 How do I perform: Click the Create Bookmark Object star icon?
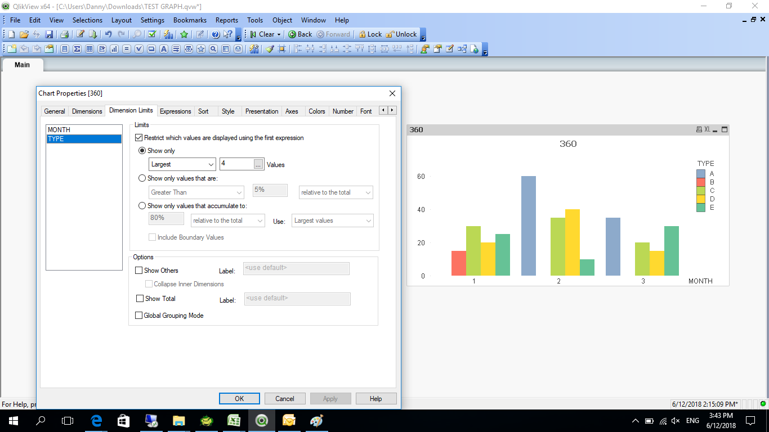(201, 49)
